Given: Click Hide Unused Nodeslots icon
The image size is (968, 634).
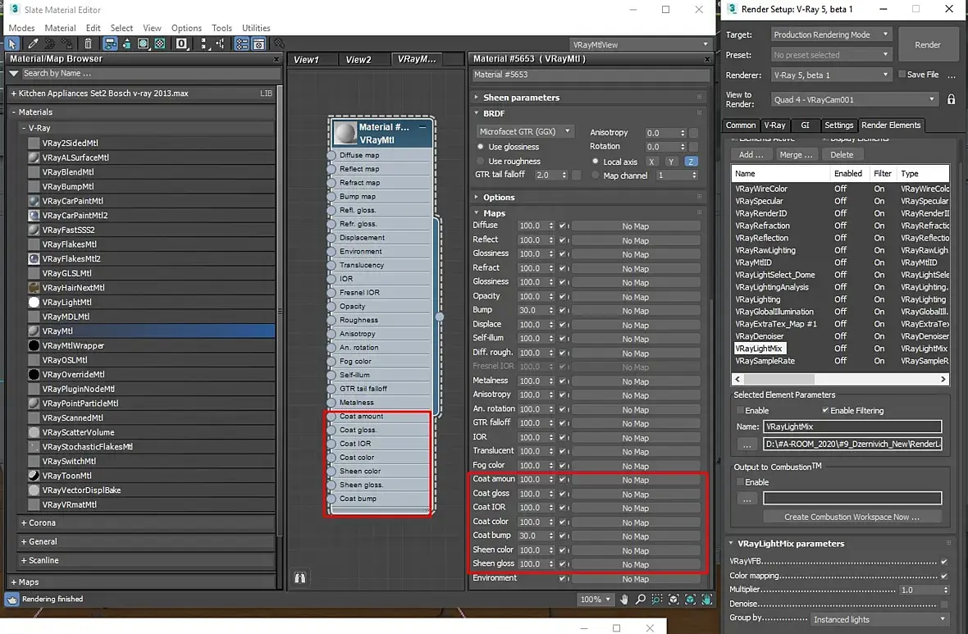Looking at the screenshot, I should click(126, 43).
